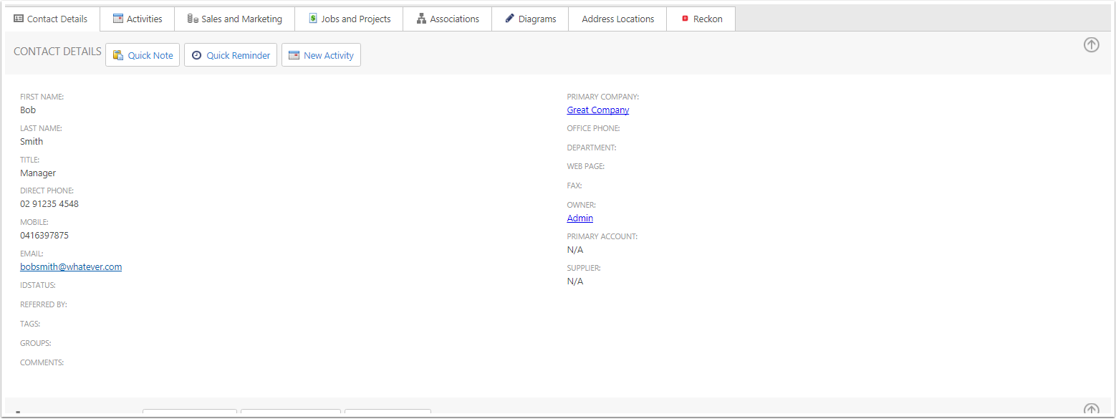Viewport: 1116px width, 419px height.
Task: Click the red Reckon icon
Action: pos(685,19)
